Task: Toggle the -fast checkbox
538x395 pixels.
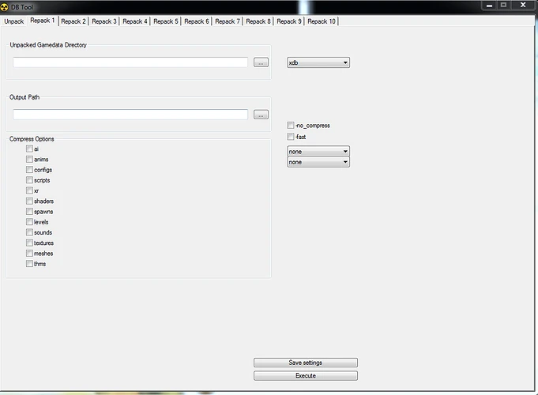Action: point(291,137)
